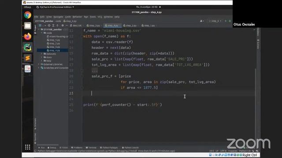Viewport: 282px width, 158px height.
Task: Expand the datasets folder
Action: [x=42, y=54]
